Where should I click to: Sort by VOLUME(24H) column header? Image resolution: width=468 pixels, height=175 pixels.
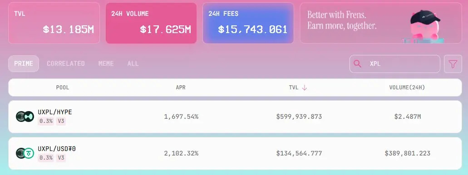(407, 87)
